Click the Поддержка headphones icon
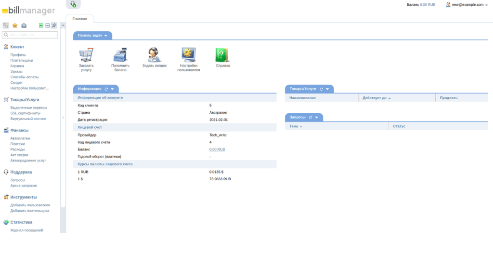The image size is (493, 254). coord(6,172)
